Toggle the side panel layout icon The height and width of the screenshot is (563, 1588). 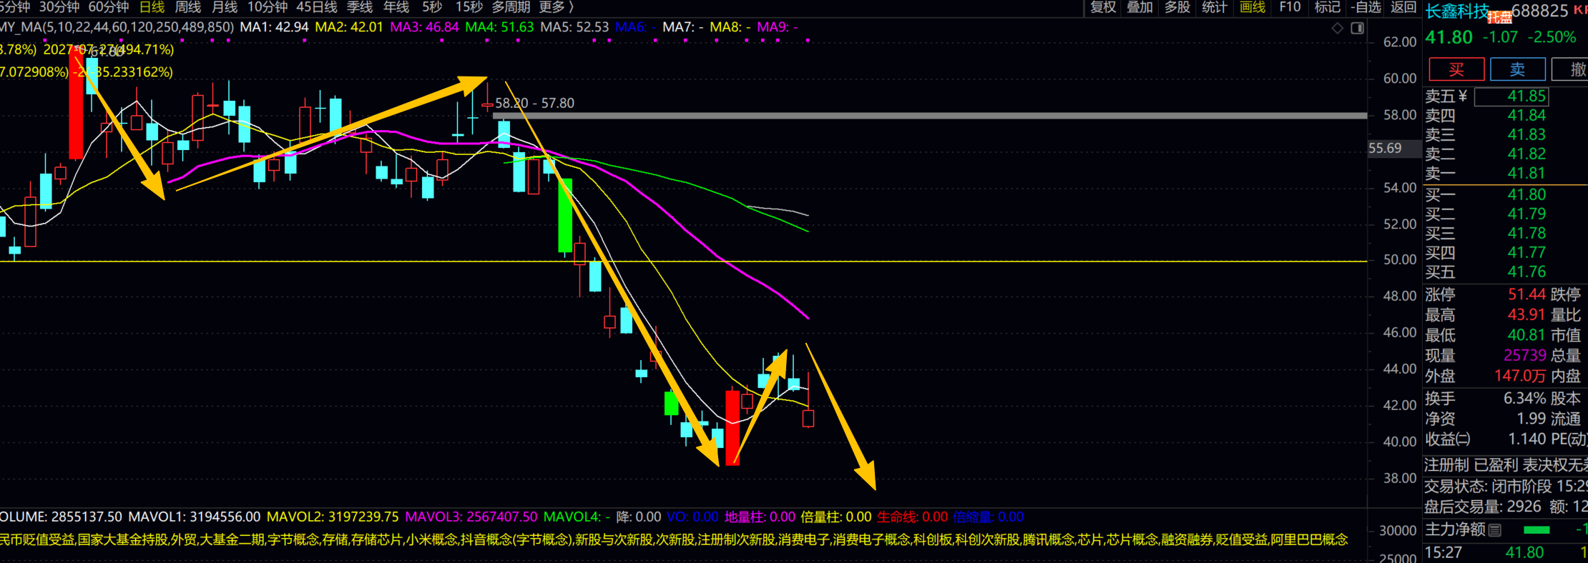[1357, 28]
